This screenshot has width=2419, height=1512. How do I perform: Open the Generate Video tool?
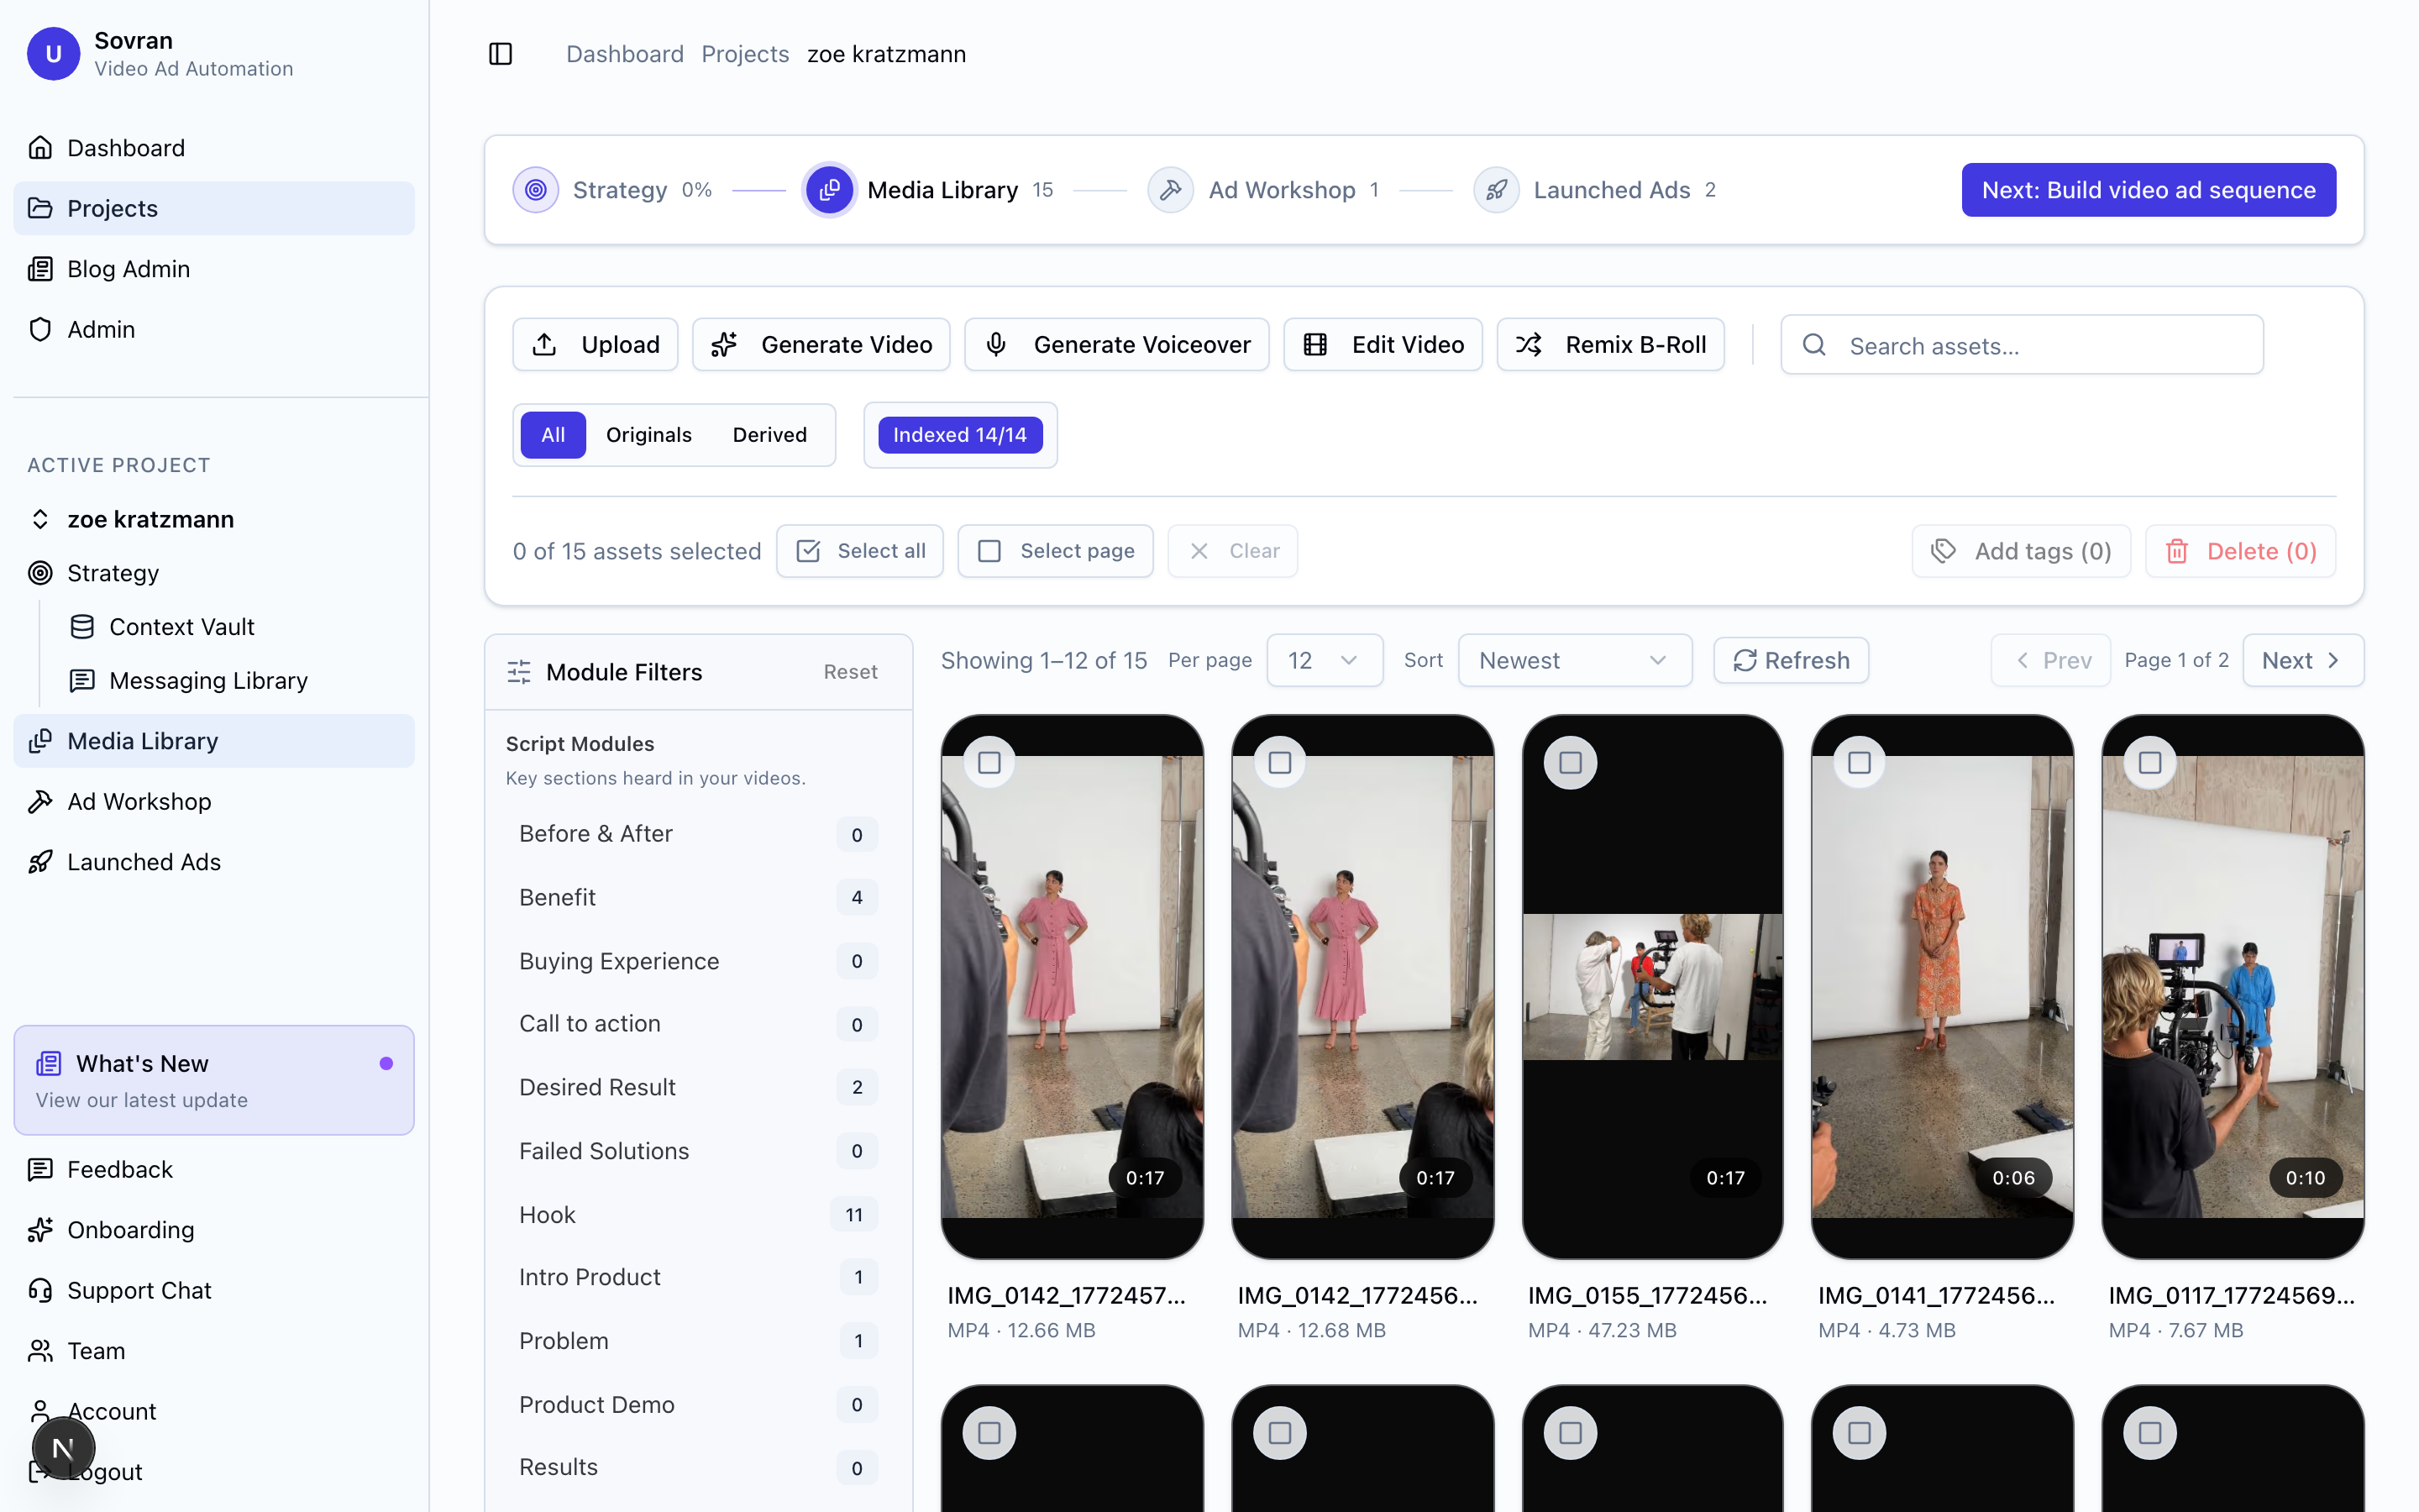pyautogui.click(x=821, y=344)
